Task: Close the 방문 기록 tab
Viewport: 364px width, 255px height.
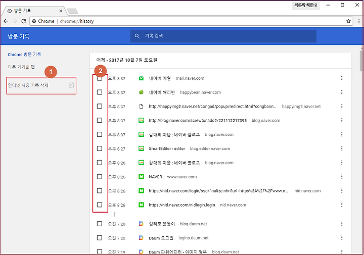Action: click(61, 11)
